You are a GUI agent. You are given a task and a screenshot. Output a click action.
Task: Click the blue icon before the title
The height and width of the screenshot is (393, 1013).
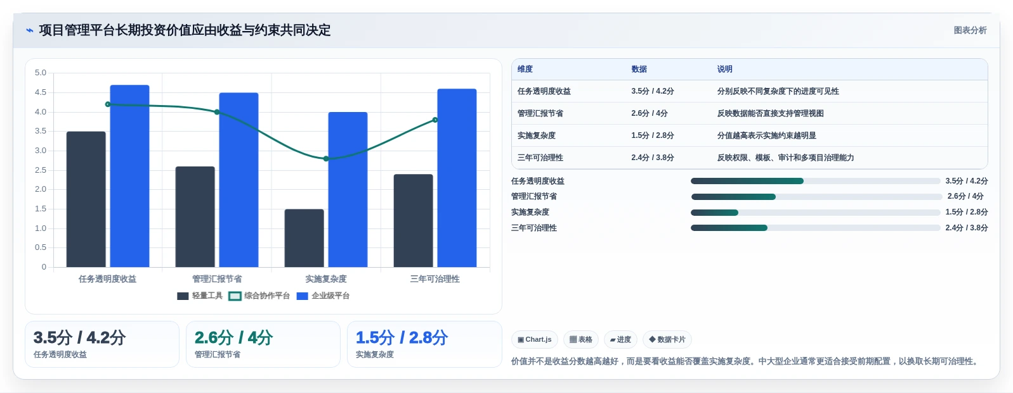click(x=29, y=30)
